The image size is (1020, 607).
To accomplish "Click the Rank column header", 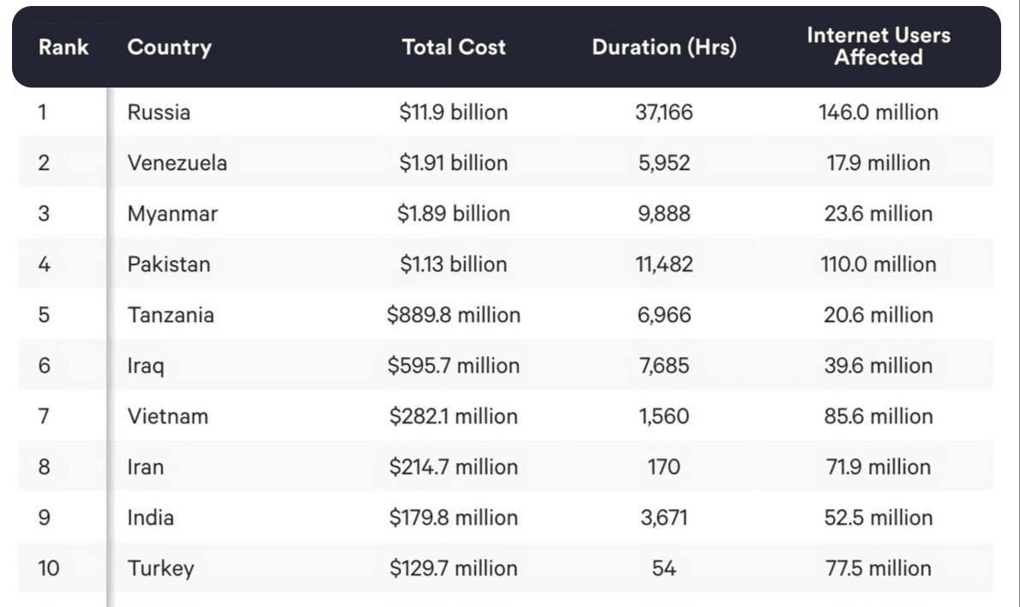I will [63, 47].
